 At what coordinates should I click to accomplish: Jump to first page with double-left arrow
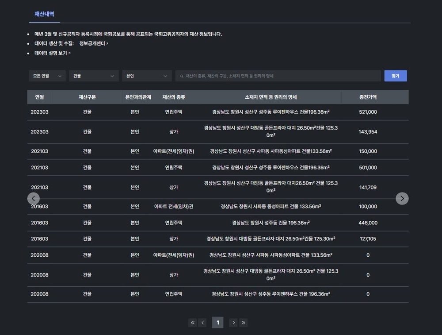click(192, 323)
